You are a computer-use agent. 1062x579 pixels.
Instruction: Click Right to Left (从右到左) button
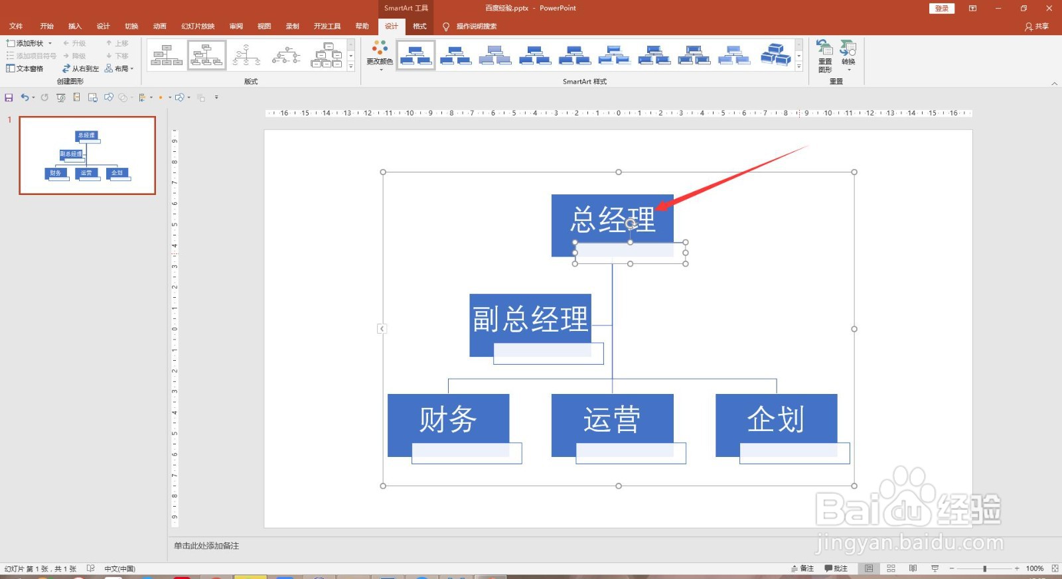tap(80, 68)
